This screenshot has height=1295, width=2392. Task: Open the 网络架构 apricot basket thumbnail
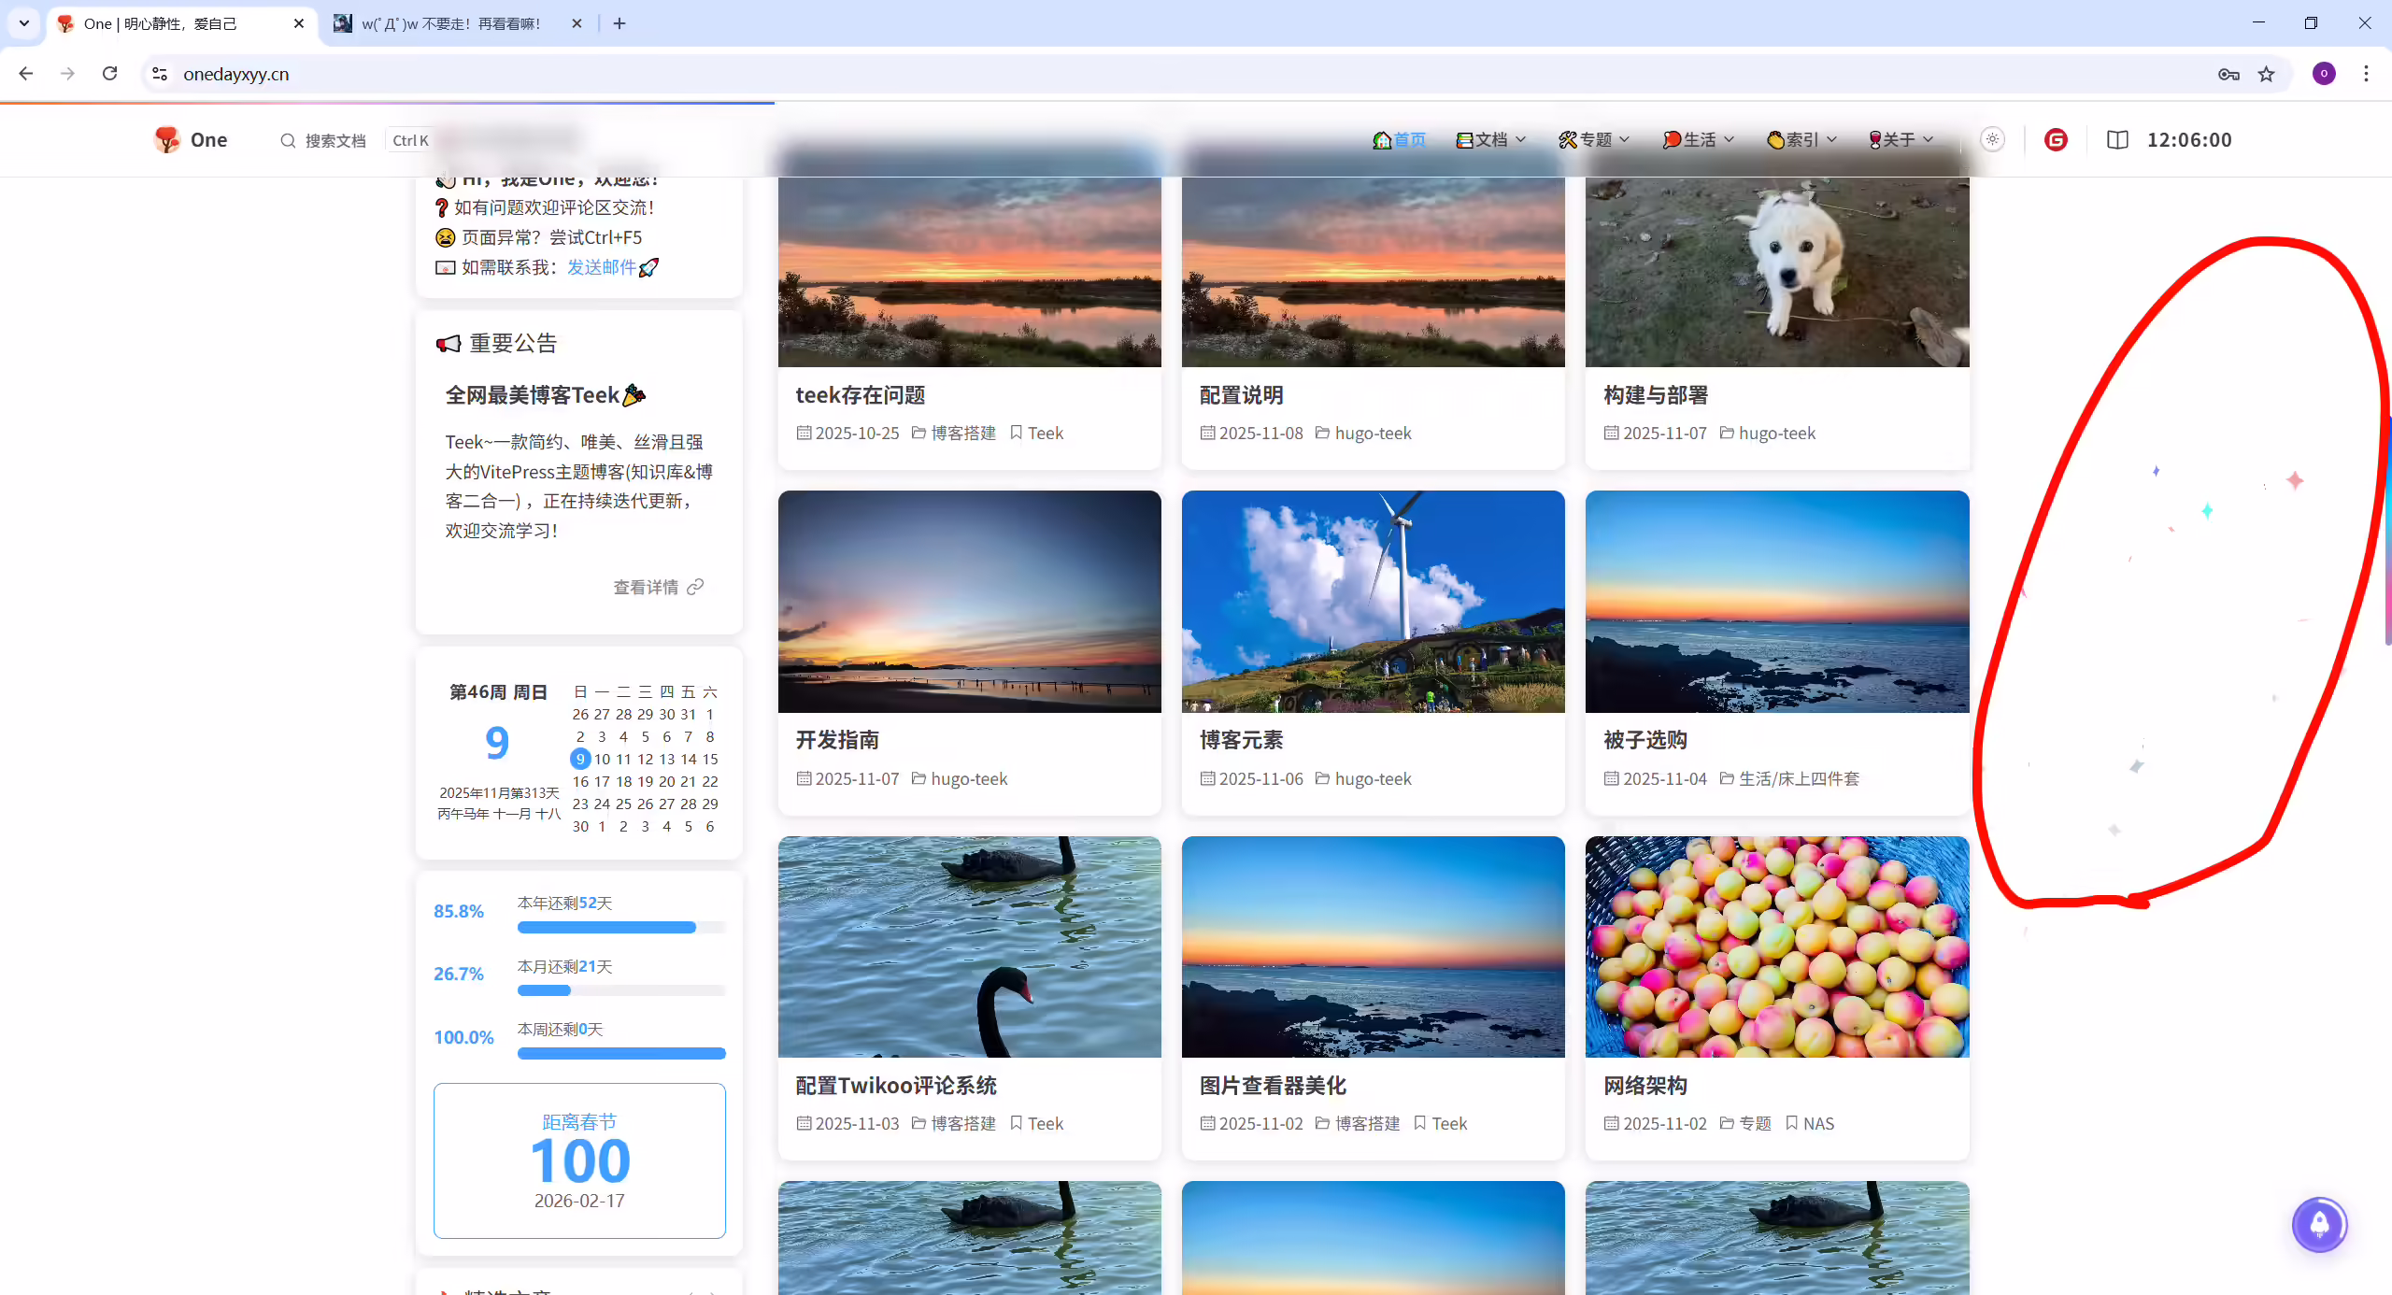pos(1777,946)
